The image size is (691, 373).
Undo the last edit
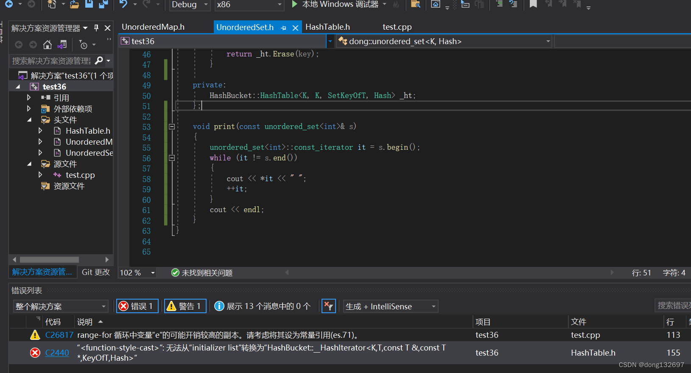(123, 4)
